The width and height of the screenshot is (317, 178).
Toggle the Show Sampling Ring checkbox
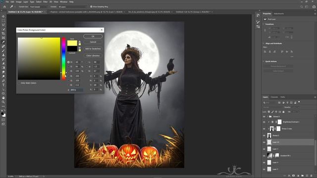click(91, 6)
